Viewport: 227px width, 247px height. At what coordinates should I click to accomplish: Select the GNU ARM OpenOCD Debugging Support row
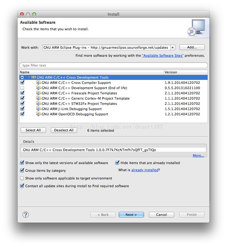[x=113, y=114]
